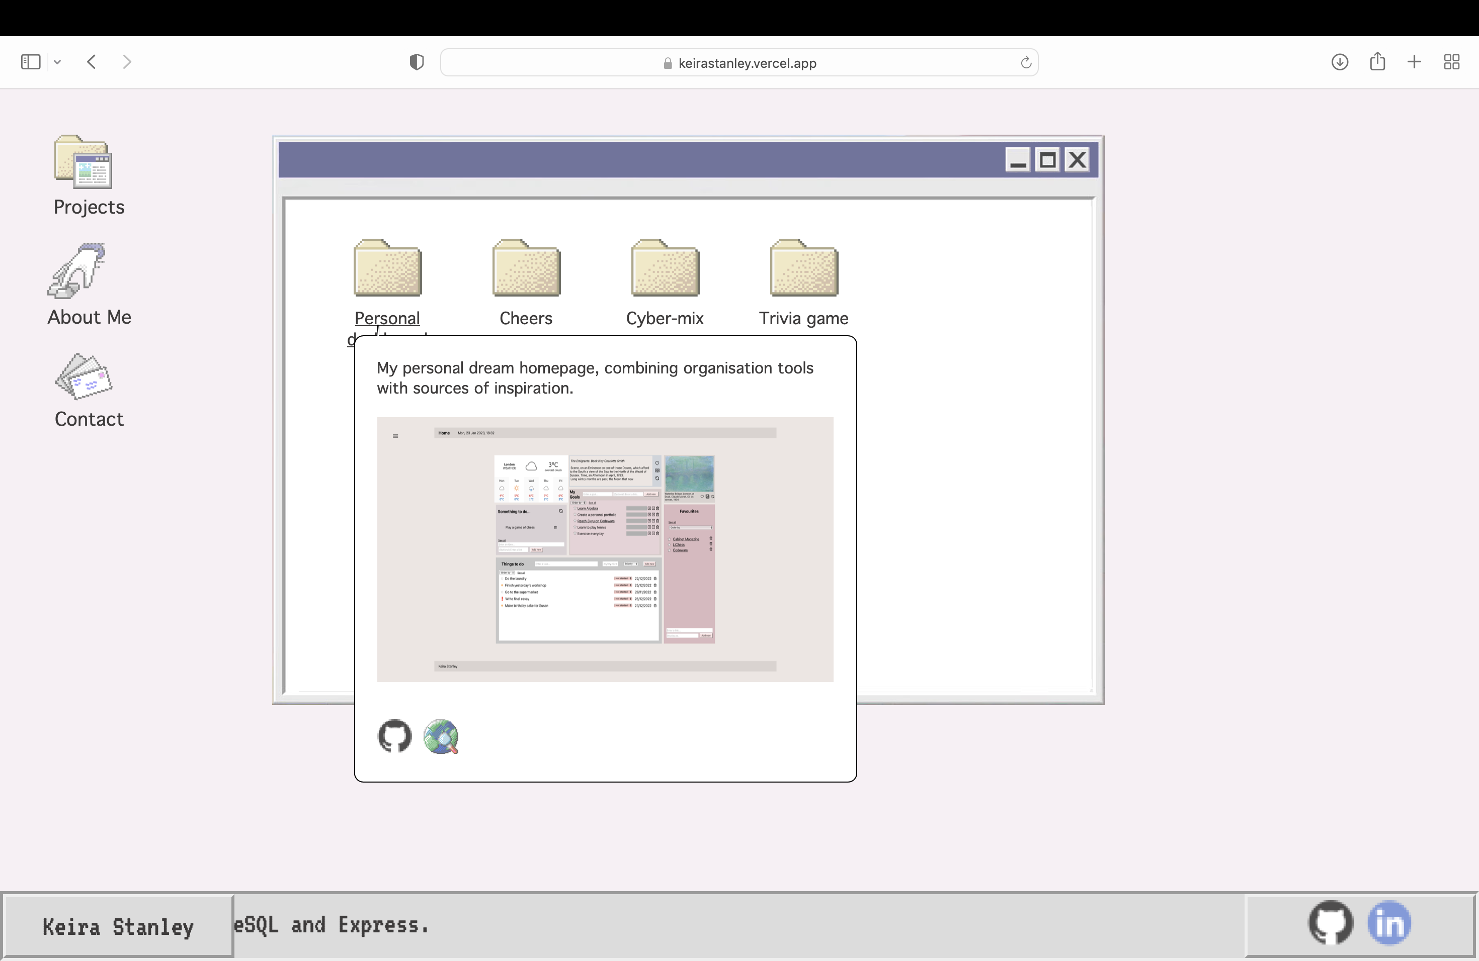The image size is (1479, 961).
Task: Open the Trivia game folder
Action: [803, 268]
